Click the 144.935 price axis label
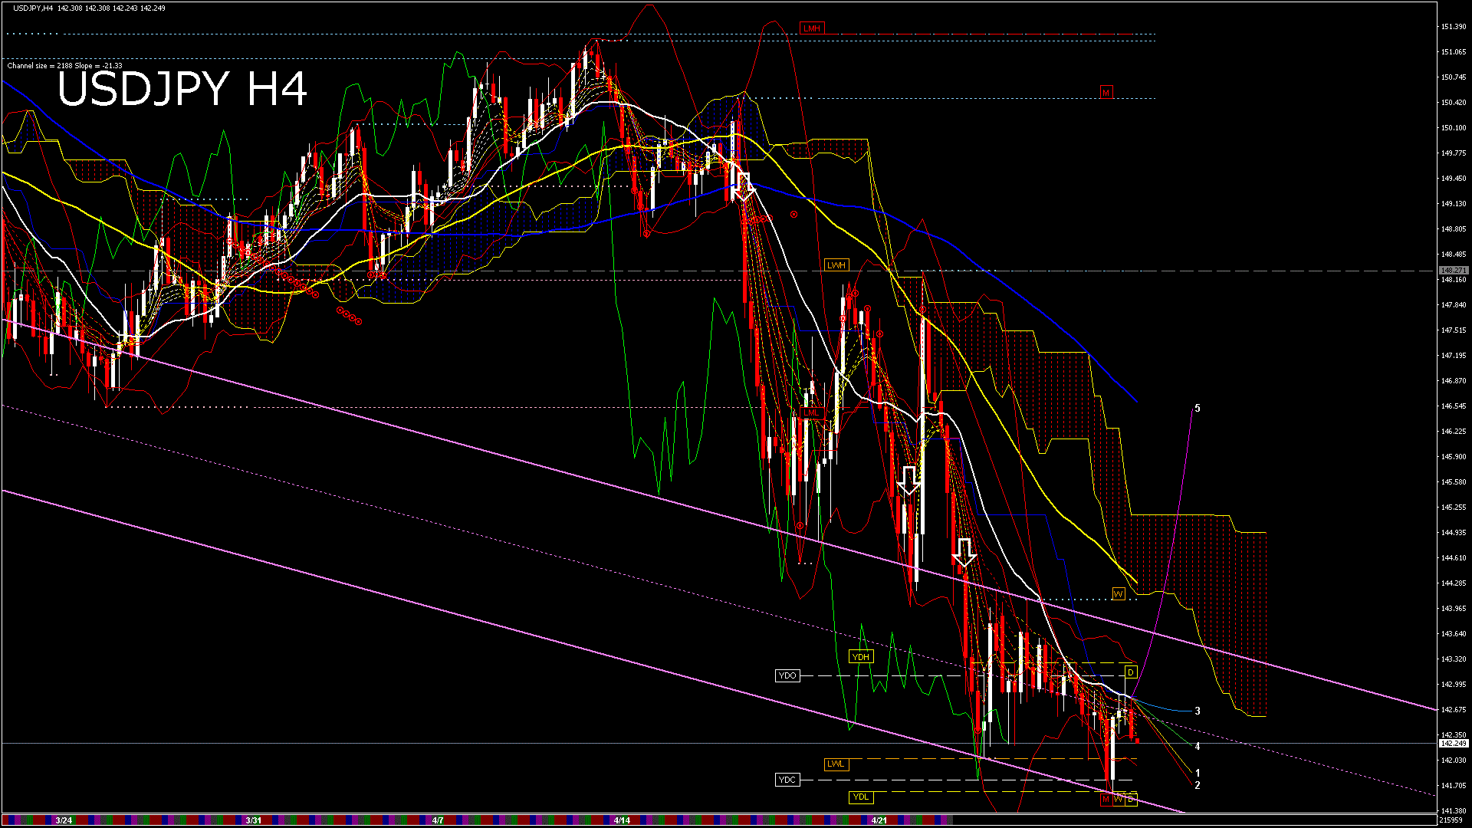 pos(1453,533)
